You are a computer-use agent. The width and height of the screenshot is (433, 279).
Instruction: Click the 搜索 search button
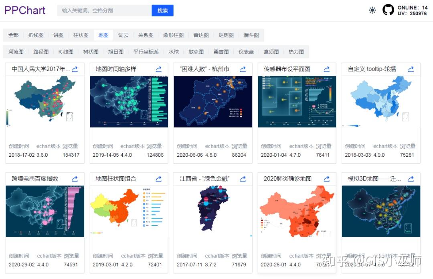pos(162,10)
